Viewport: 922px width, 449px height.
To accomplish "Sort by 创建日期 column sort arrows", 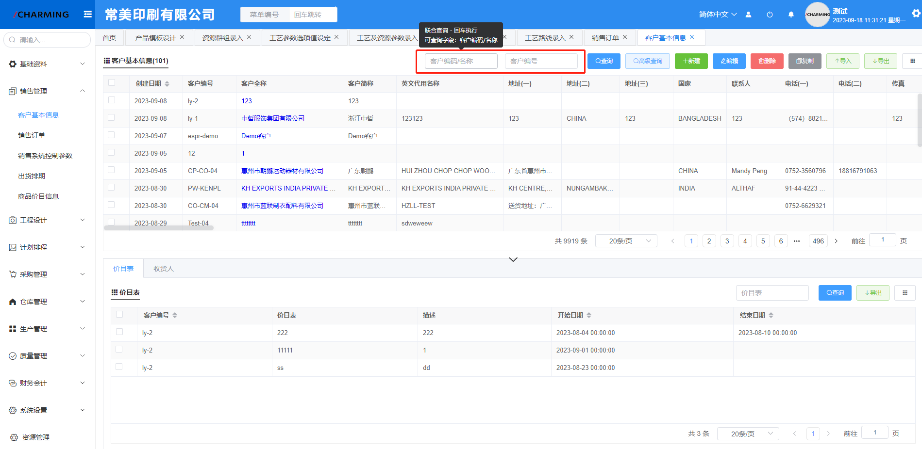I will pos(167,84).
